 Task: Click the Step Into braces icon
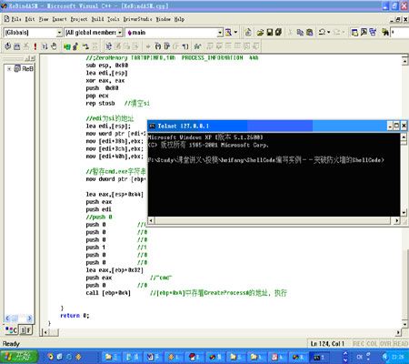point(158,46)
